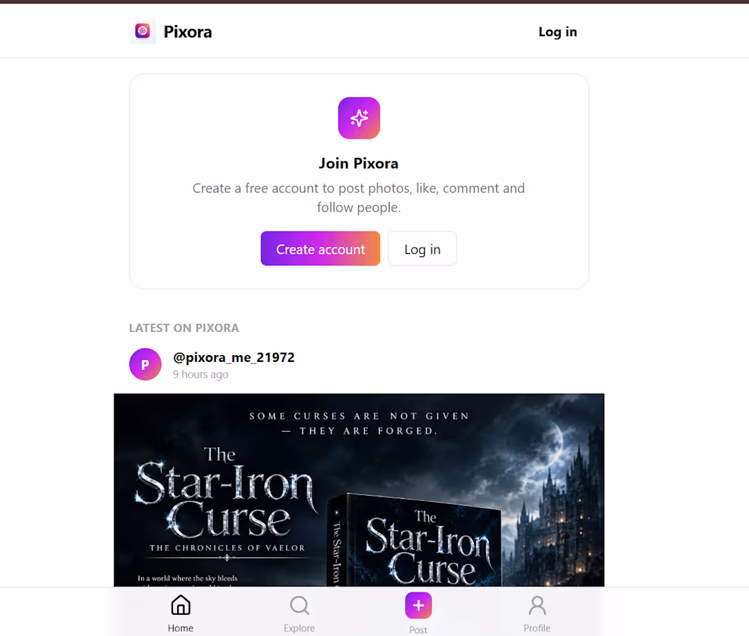Select the Explore label in bottom nav

tap(300, 628)
